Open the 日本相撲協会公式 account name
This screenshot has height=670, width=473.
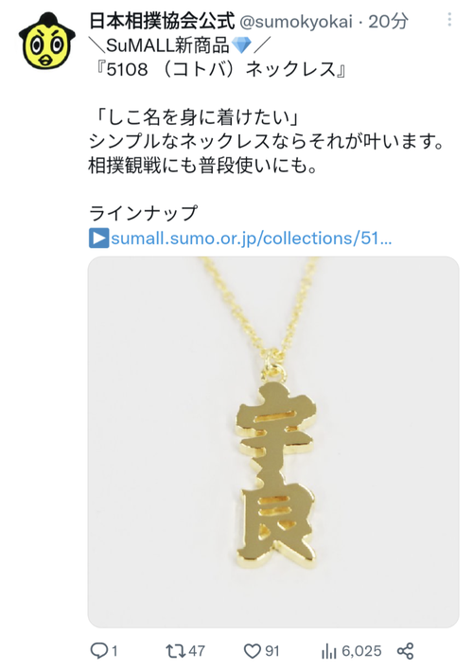pos(162,21)
